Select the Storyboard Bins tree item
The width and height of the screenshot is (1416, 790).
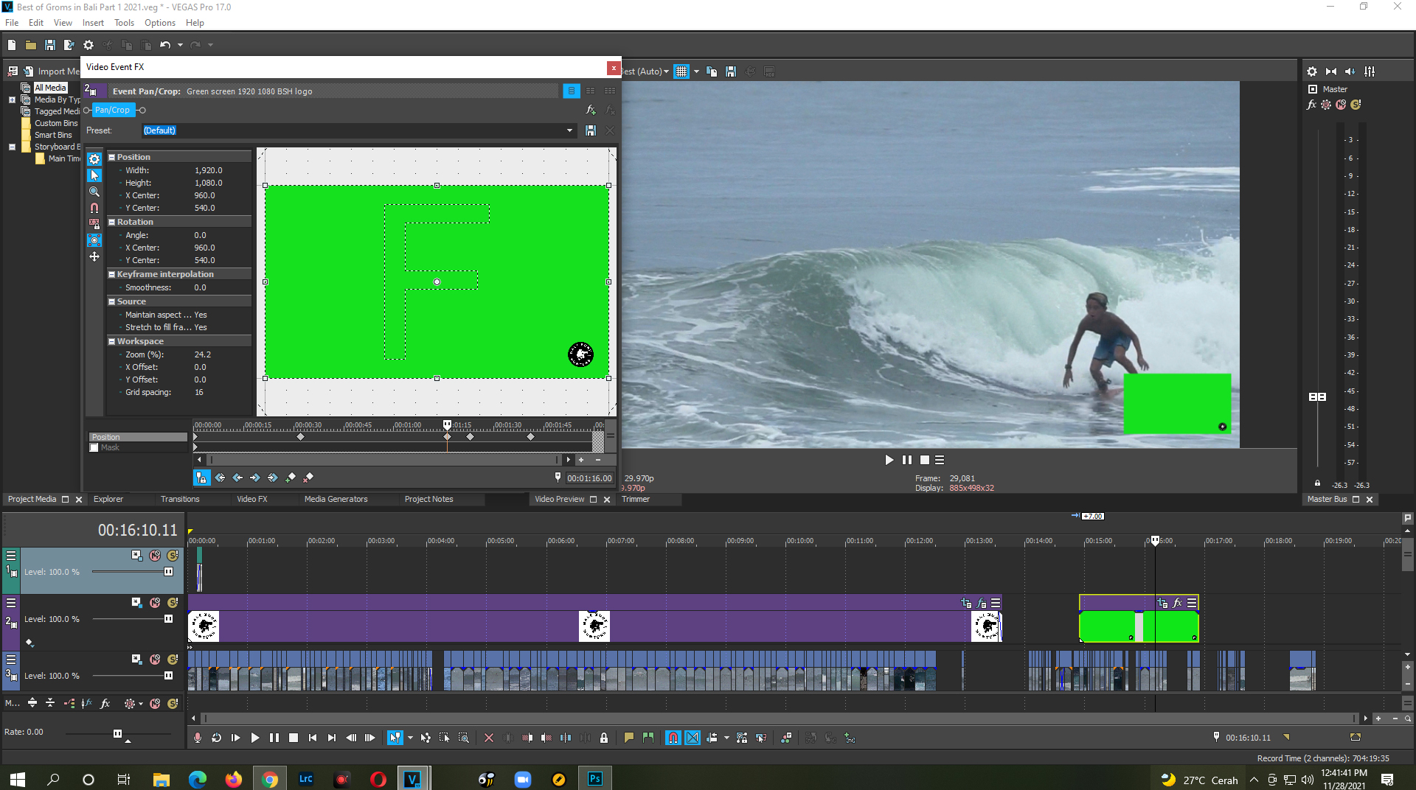pos(57,147)
